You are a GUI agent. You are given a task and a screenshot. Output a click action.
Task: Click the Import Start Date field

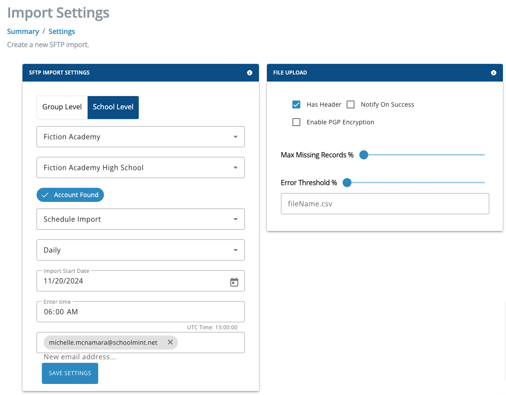coord(140,281)
